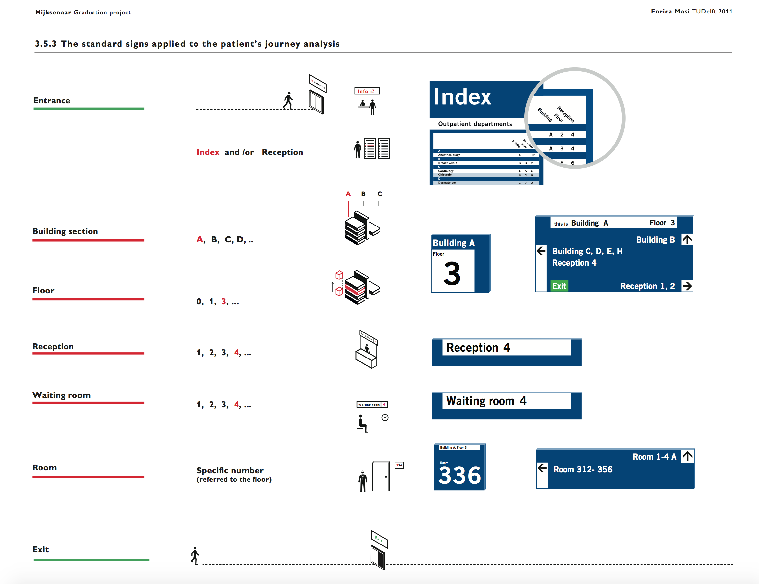Click the green Exit label on the blue sign
Screen dimensions: 759x584
coord(559,286)
